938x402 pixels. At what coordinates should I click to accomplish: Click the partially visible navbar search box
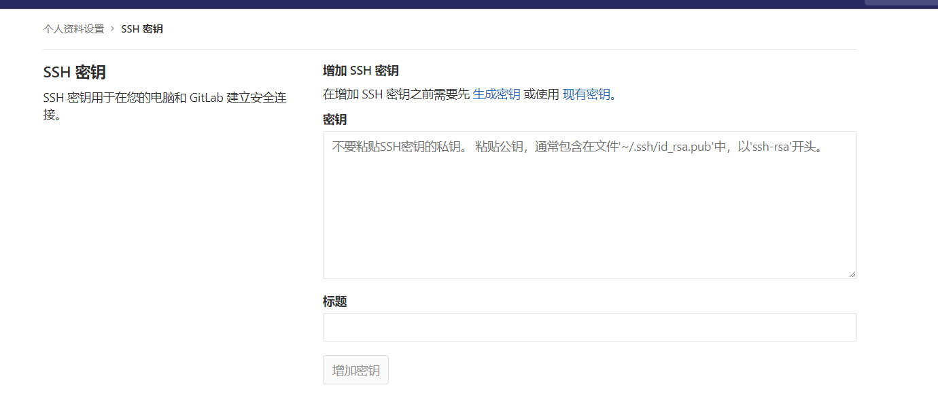pos(901,2)
